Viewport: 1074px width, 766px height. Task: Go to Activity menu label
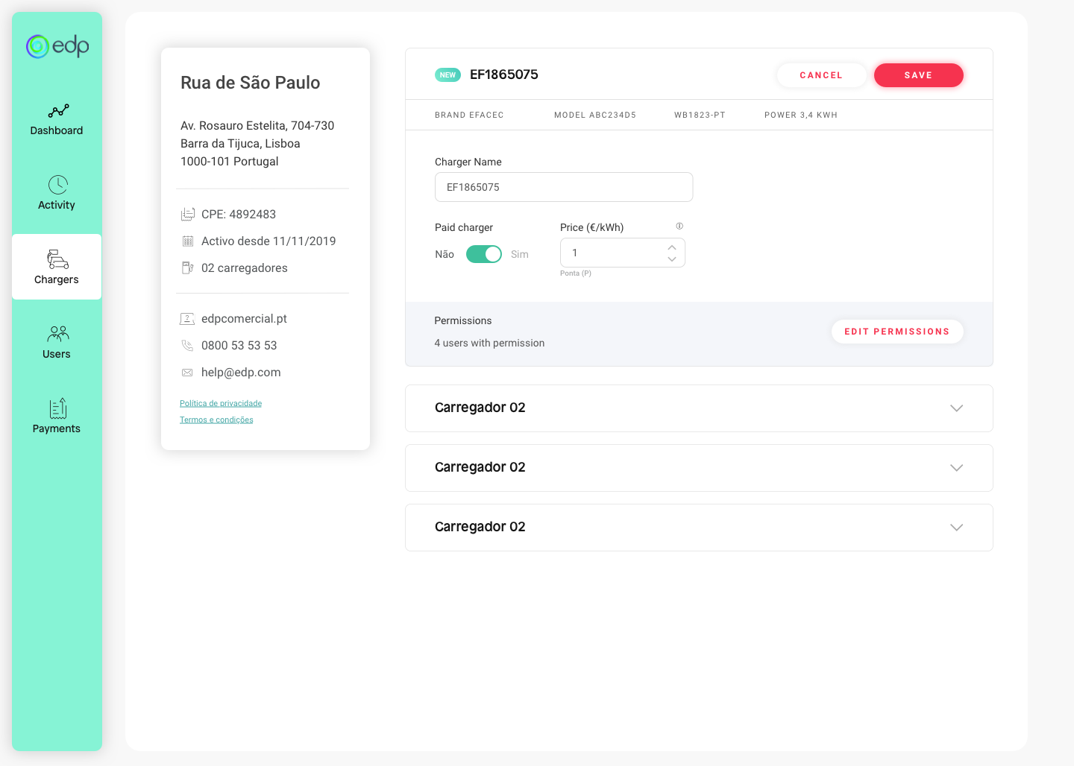point(57,205)
